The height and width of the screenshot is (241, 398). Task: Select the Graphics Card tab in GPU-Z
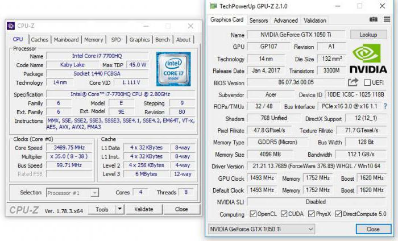click(x=227, y=19)
